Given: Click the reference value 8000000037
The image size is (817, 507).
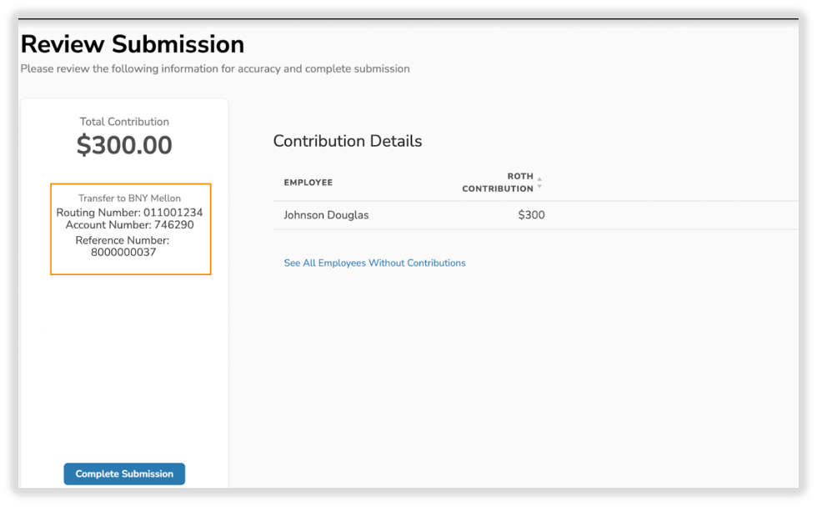Looking at the screenshot, I should coord(123,252).
